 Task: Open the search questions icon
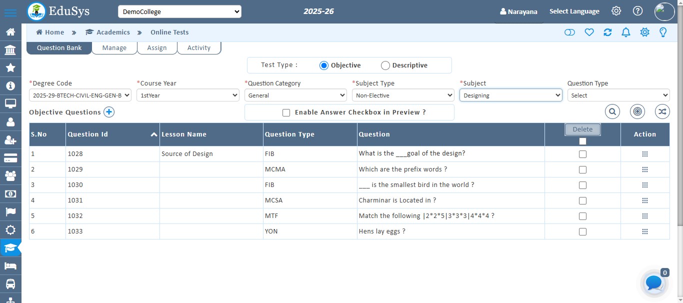612,111
